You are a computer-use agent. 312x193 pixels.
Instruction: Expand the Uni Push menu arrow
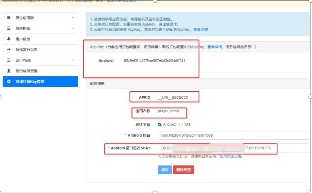point(73,60)
